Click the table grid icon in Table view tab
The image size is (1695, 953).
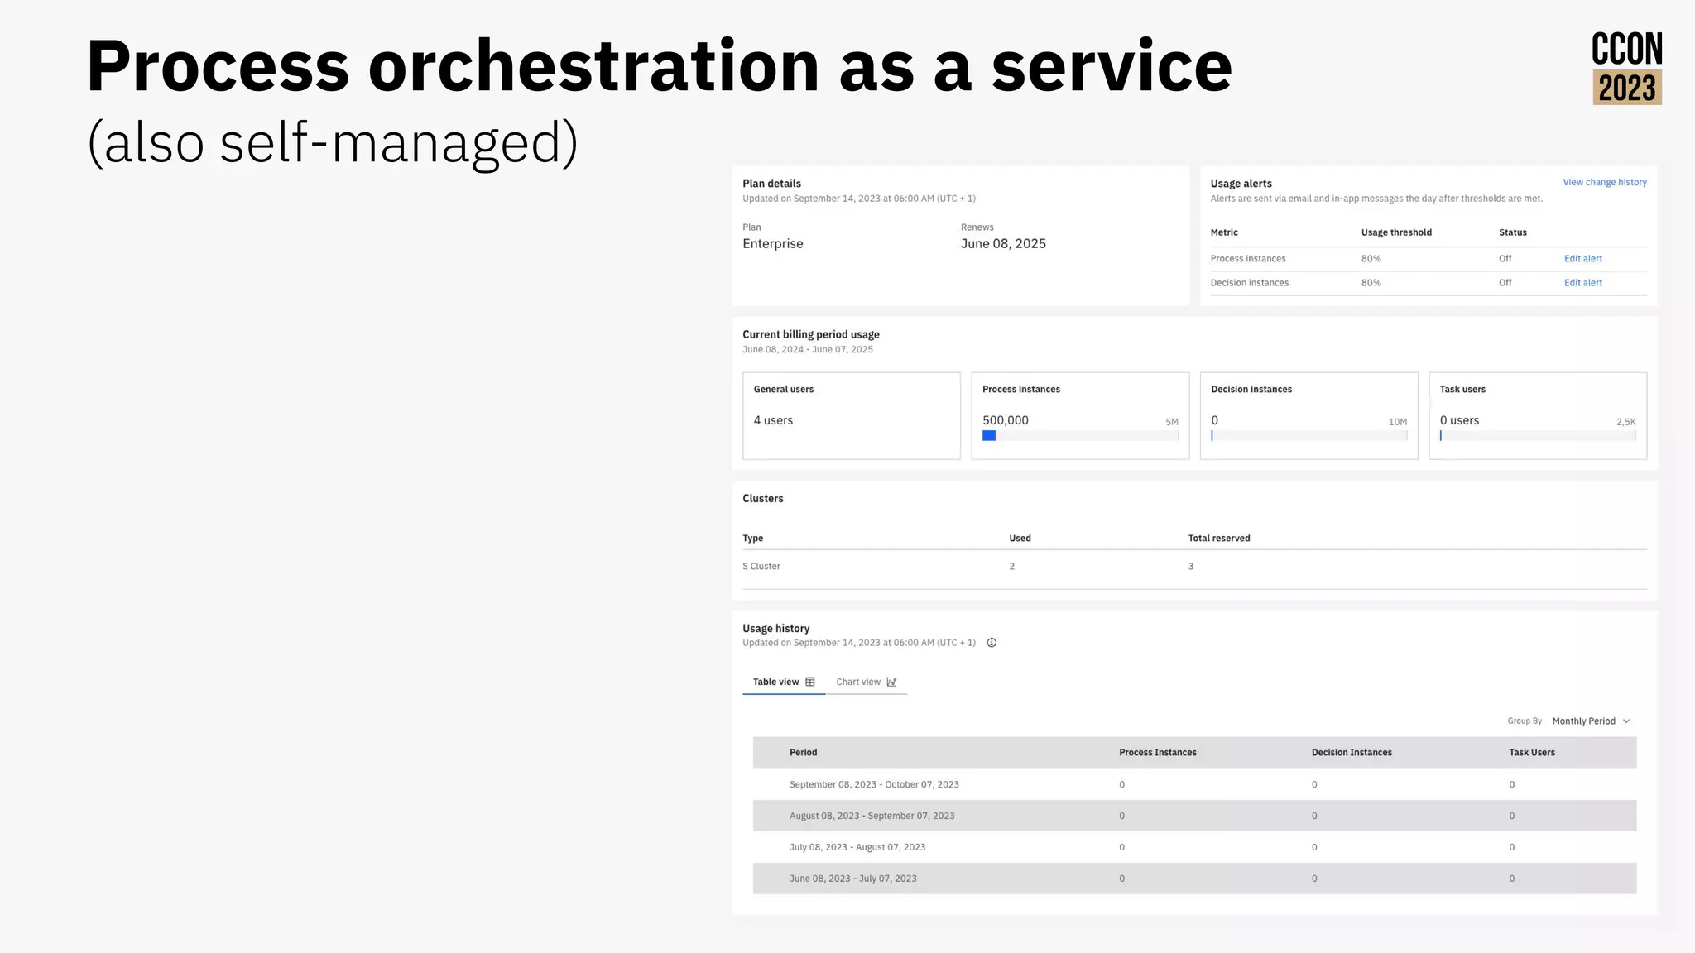pos(810,682)
